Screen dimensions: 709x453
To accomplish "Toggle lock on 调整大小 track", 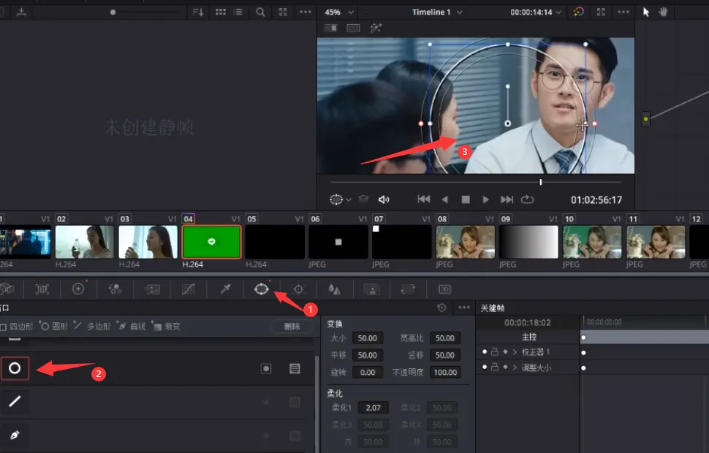I will pos(495,367).
